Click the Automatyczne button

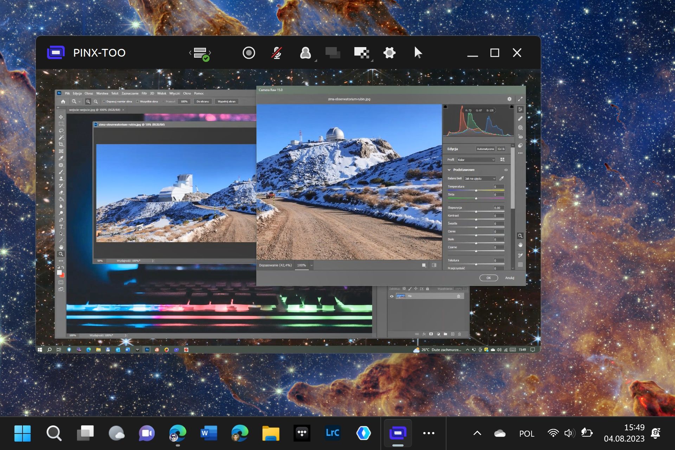[486, 149]
